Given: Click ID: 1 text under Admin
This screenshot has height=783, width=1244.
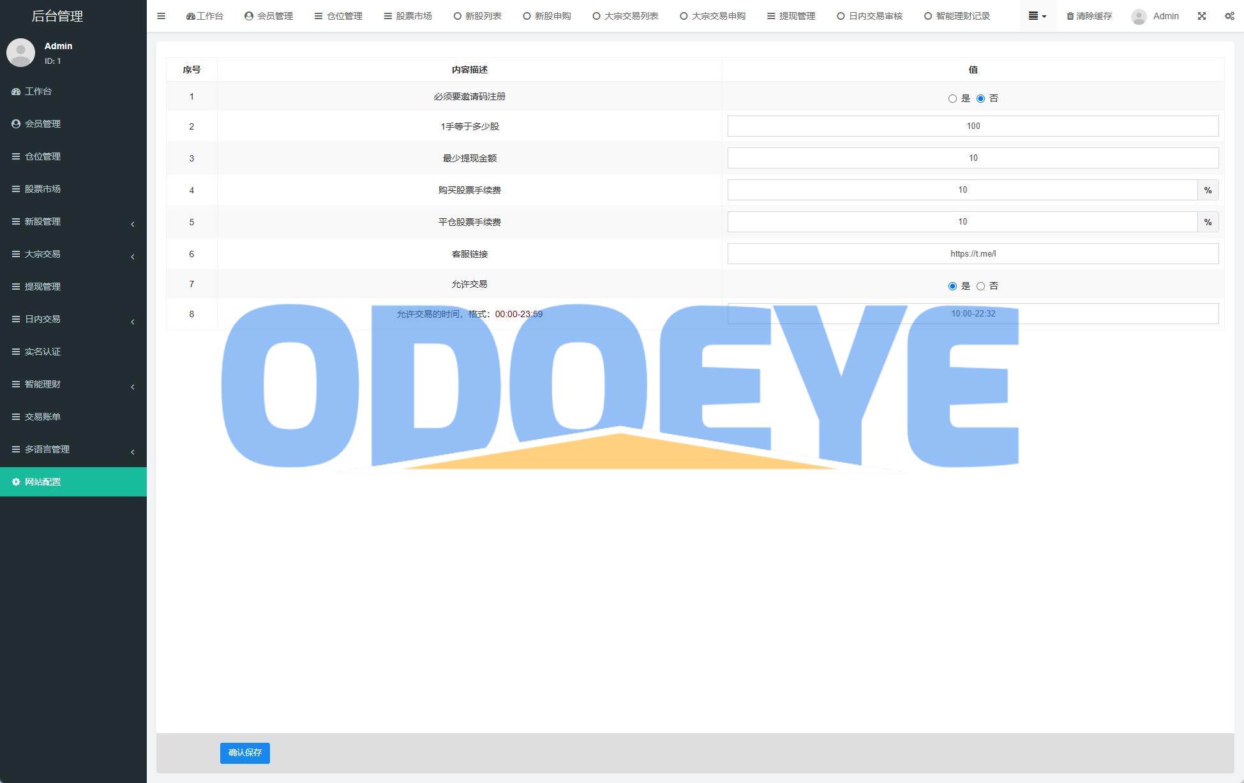Looking at the screenshot, I should point(53,61).
